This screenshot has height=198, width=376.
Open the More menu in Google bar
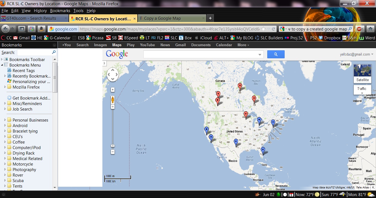(x=243, y=45)
